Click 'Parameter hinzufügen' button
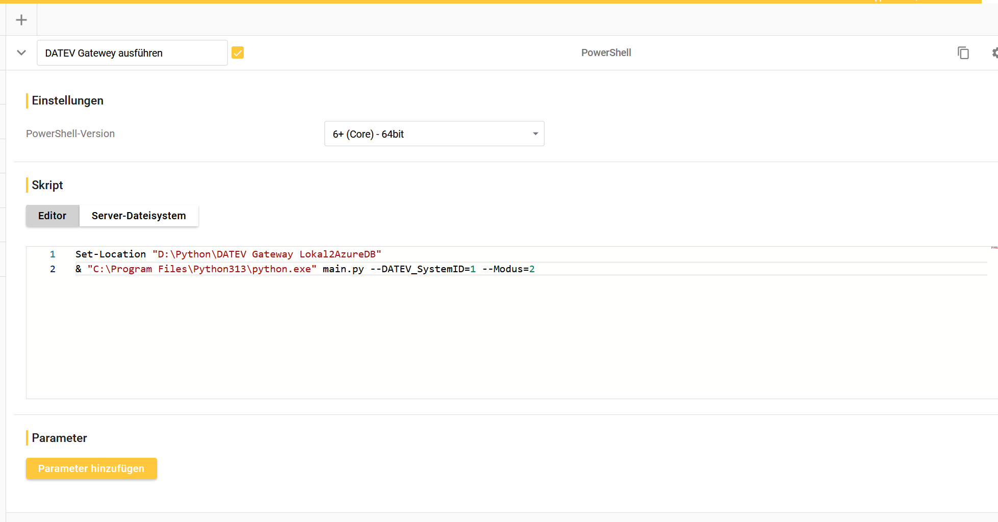Image resolution: width=998 pixels, height=522 pixels. [x=91, y=468]
